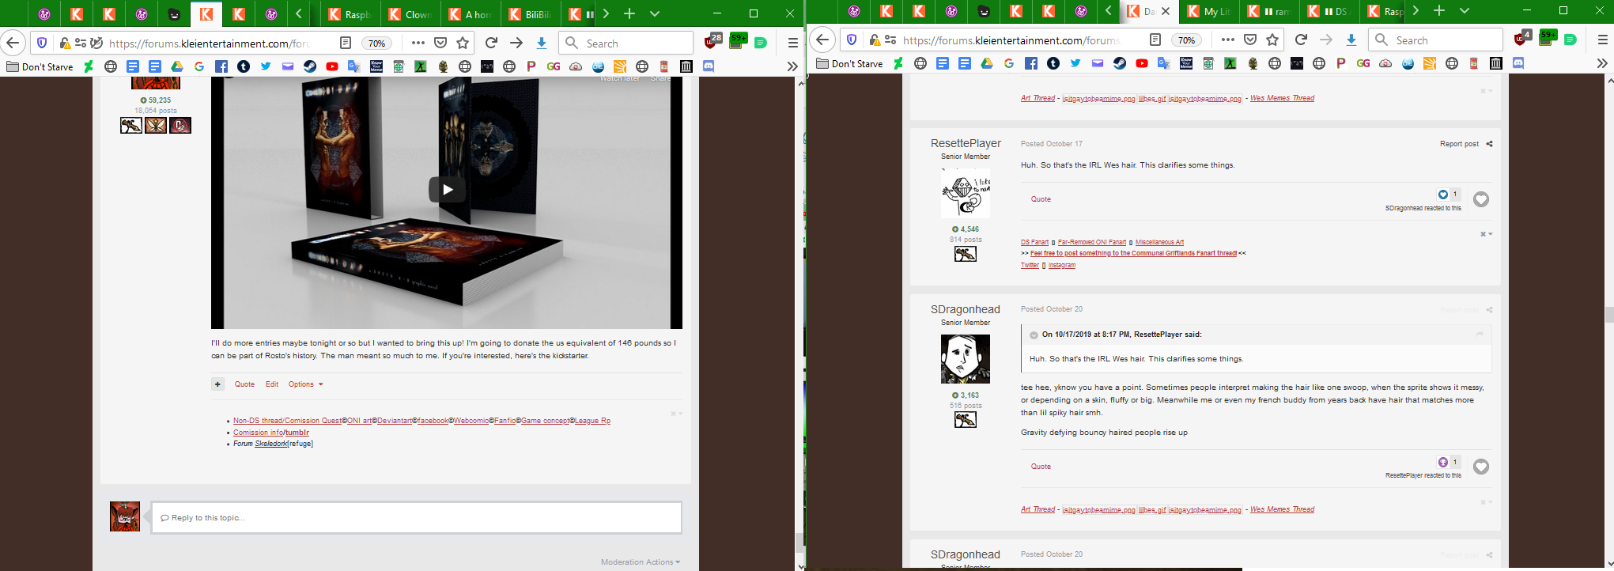Viewport: 1614px width, 571px height.
Task: Click the Downloads arrow icon in right window
Action: (1351, 40)
